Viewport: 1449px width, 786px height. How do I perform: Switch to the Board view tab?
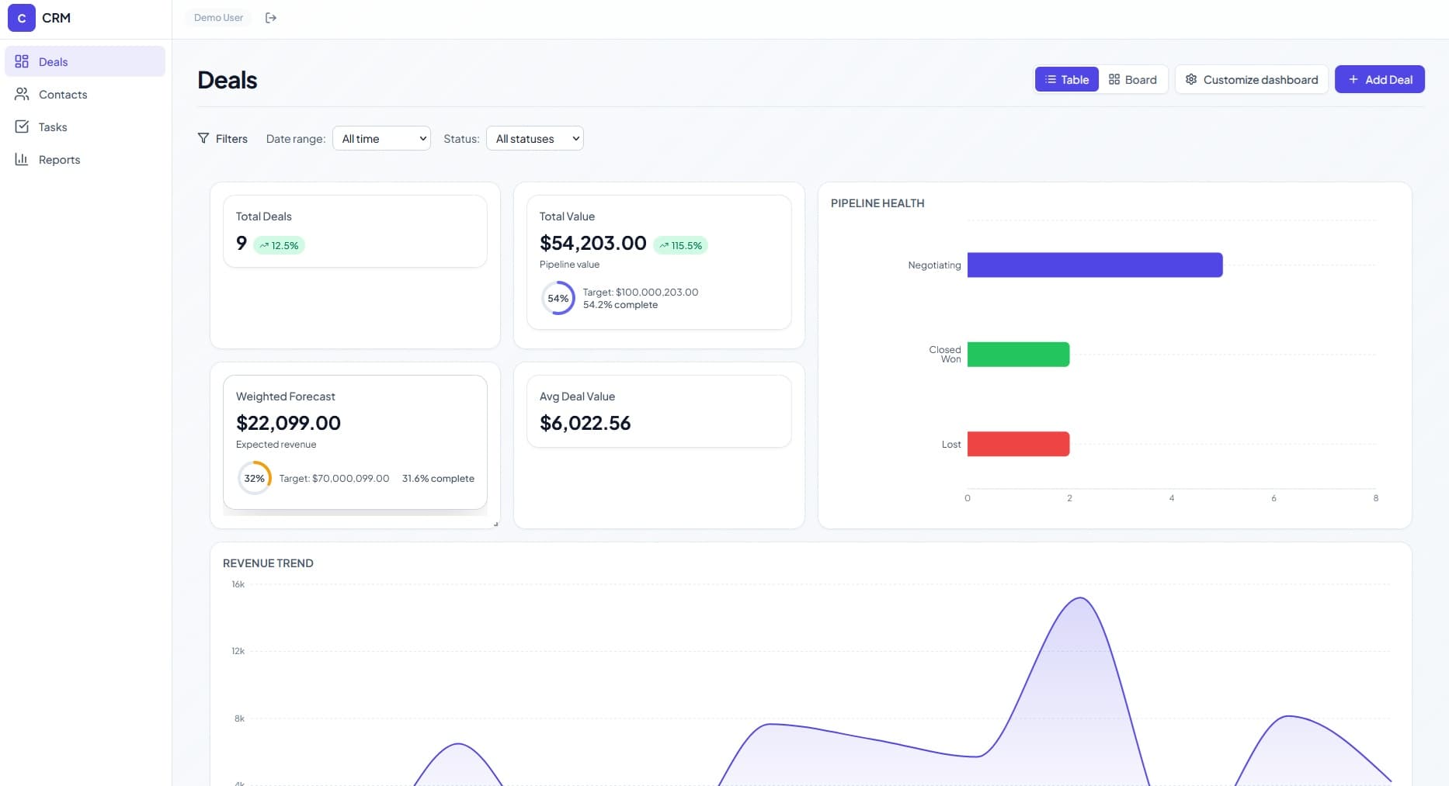[1134, 79]
